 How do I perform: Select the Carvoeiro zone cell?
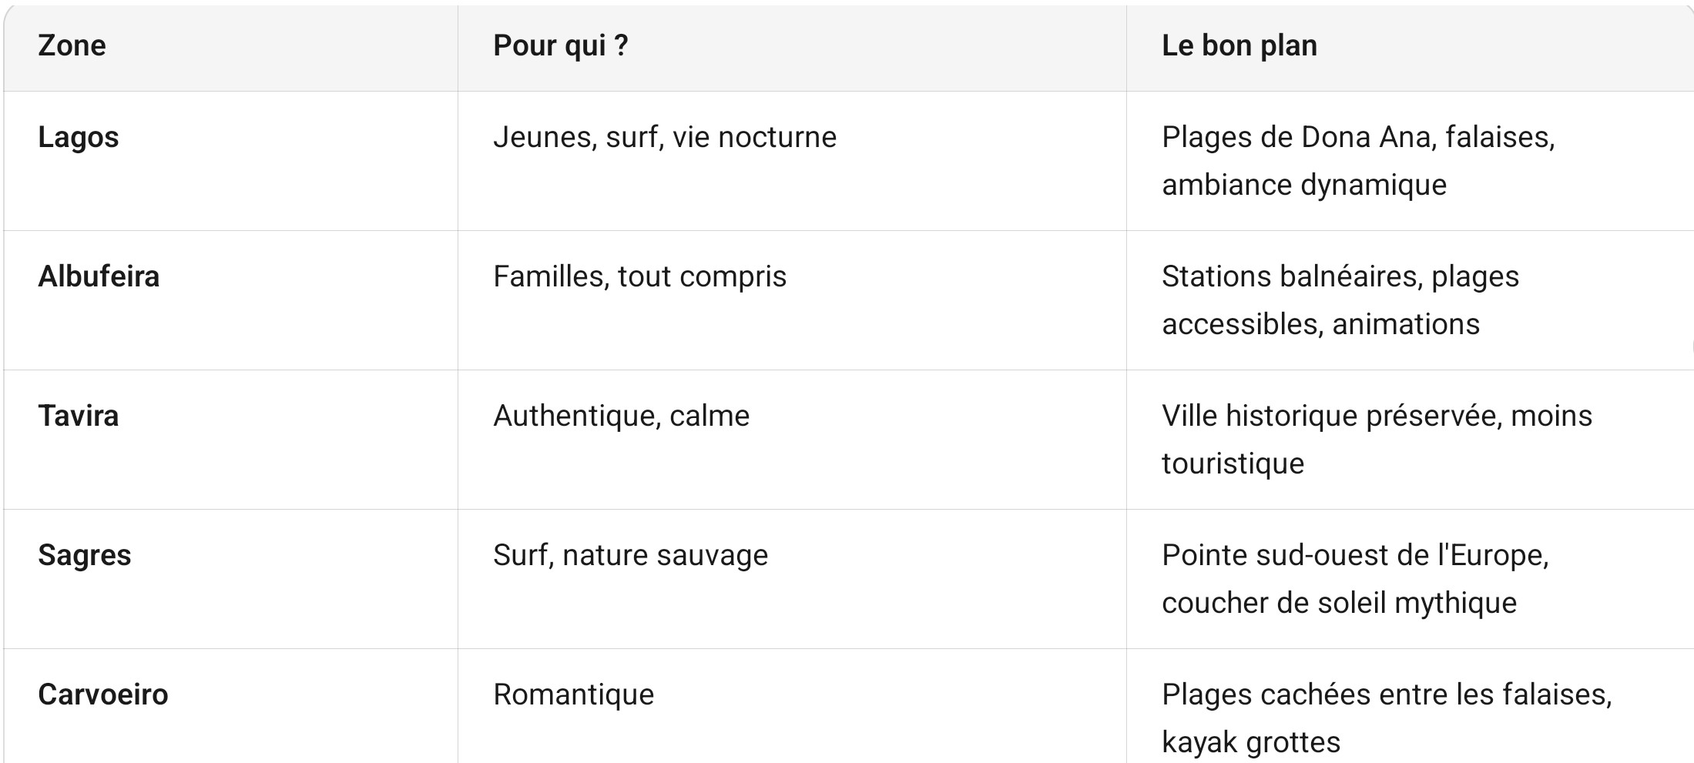pyautogui.click(x=103, y=695)
